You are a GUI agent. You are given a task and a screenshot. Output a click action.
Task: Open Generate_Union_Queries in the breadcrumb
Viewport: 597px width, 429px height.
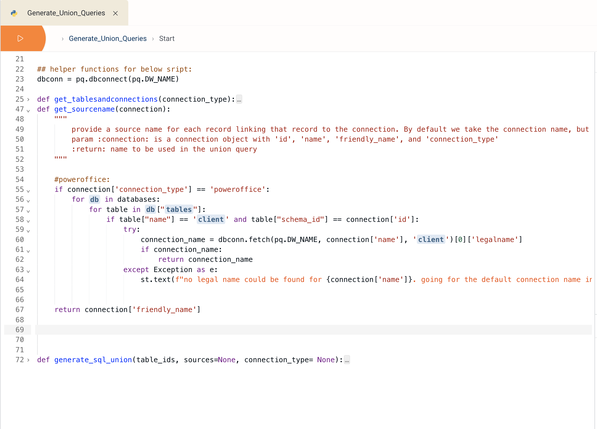point(107,39)
